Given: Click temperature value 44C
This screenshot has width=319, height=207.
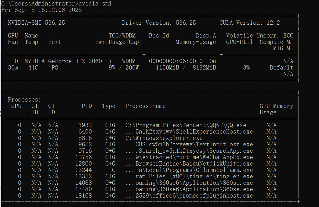Looking at the screenshot, I should click(x=33, y=68).
